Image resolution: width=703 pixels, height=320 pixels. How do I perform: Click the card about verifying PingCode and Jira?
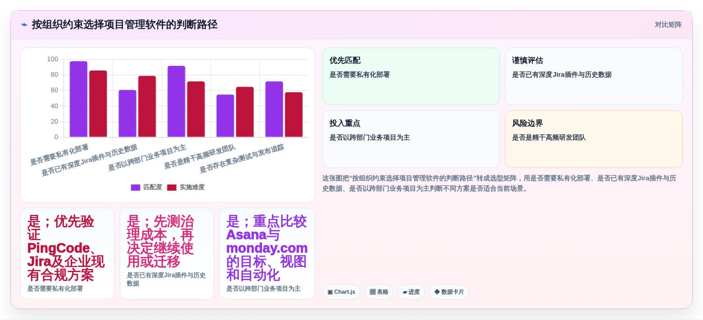click(67, 254)
